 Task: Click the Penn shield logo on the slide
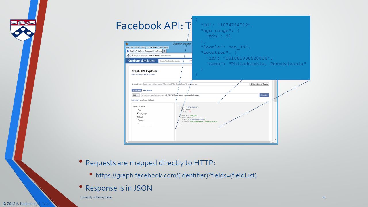(x=23, y=30)
